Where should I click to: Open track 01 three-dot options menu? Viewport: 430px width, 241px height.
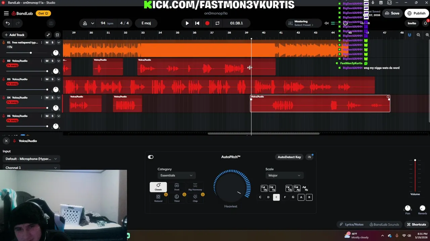pyautogui.click(x=42, y=43)
